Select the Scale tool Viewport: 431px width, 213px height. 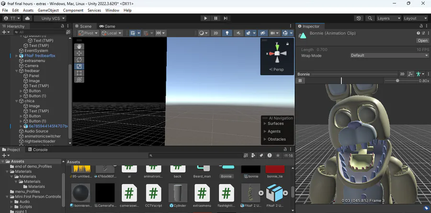tap(79, 66)
